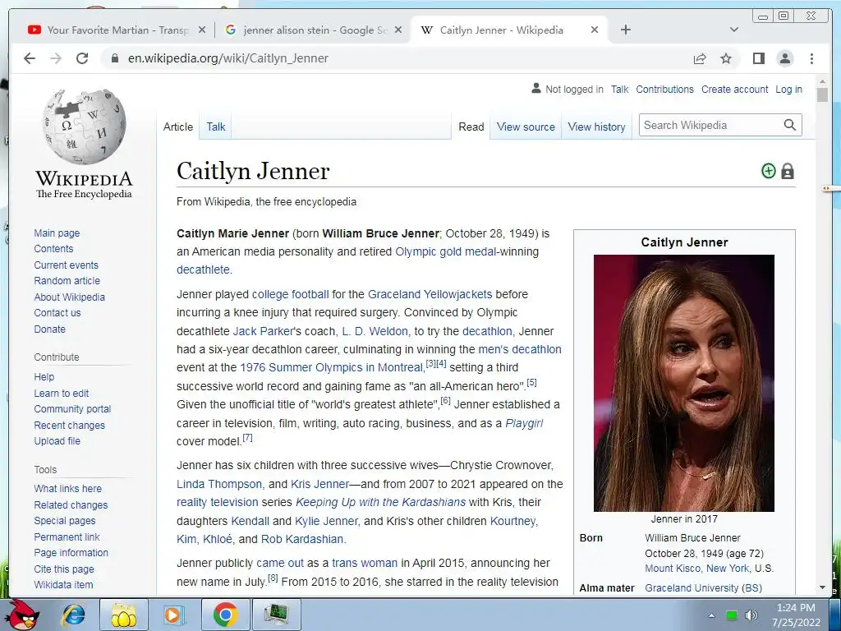The height and width of the screenshot is (631, 841).
Task: Click the Log in link
Action: pos(788,90)
